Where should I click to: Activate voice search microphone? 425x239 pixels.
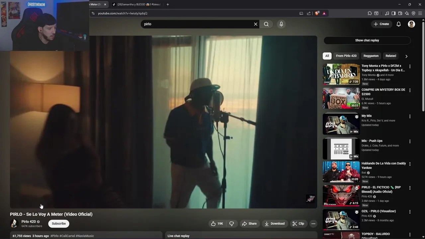tap(281, 24)
